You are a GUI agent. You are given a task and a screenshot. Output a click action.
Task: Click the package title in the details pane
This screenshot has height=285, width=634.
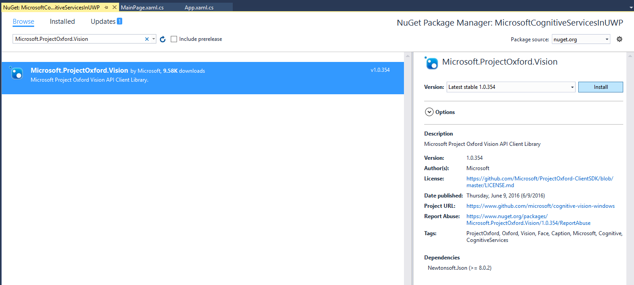pyautogui.click(x=500, y=62)
